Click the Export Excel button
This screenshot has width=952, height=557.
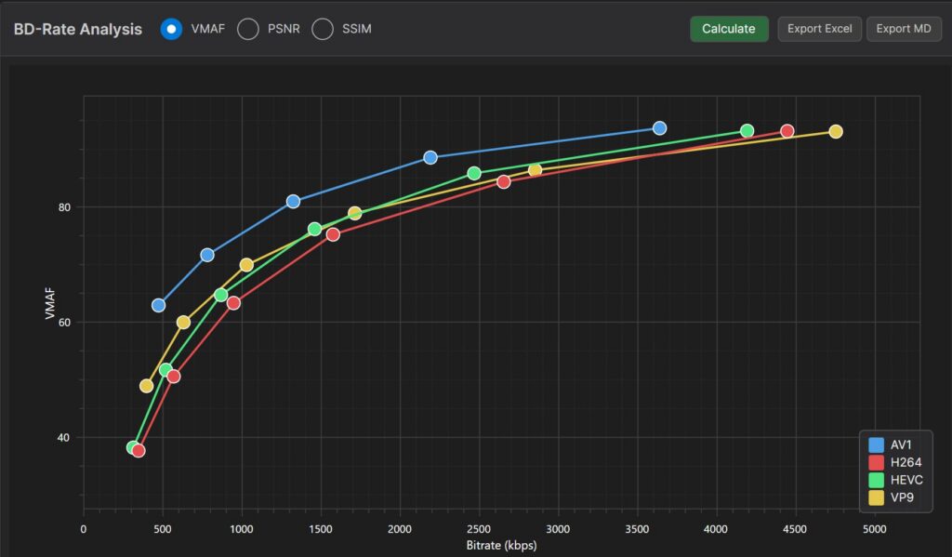[820, 29]
